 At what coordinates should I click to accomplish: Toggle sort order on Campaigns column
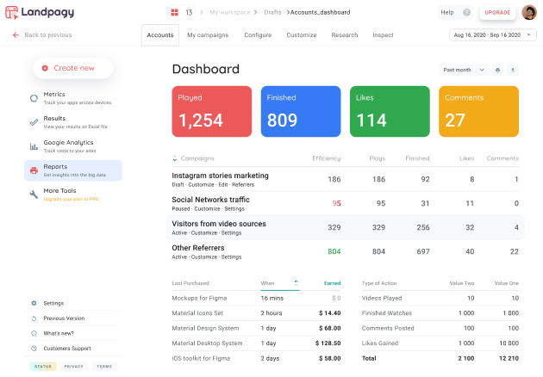click(175, 158)
